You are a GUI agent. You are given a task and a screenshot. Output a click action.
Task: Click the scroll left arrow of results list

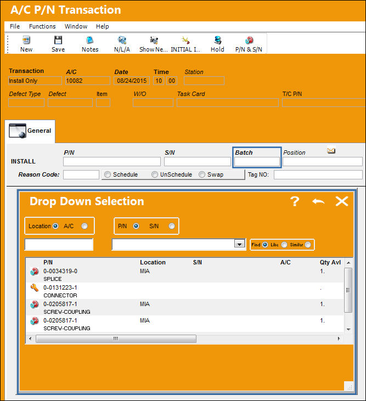tap(30, 338)
